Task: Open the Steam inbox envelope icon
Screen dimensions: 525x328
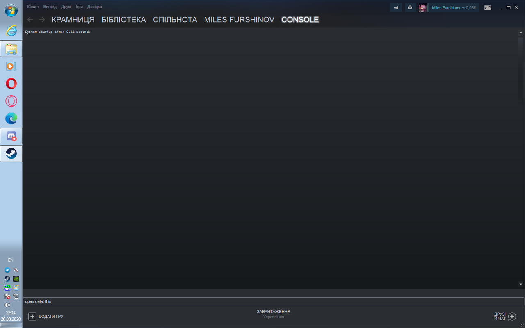Action: tap(410, 7)
